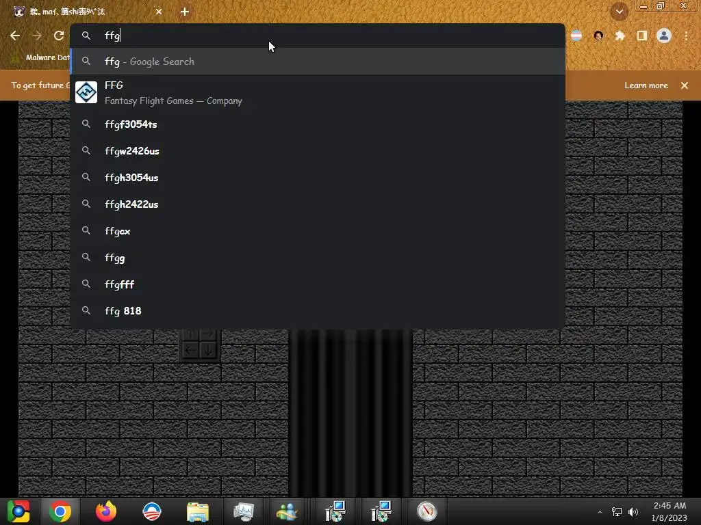Open the blue striped globe taskbar app

(152, 511)
